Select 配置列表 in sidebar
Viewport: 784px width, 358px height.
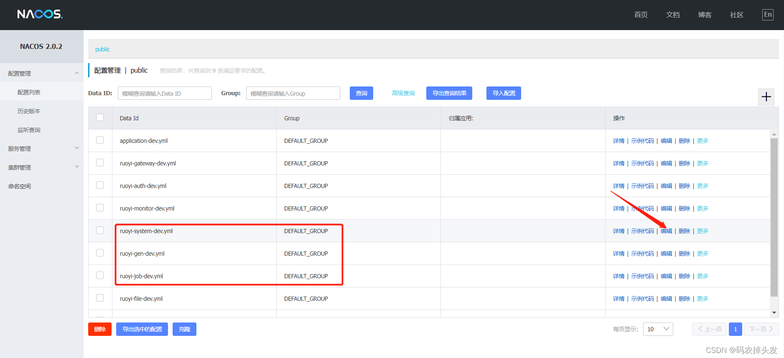(x=42, y=92)
